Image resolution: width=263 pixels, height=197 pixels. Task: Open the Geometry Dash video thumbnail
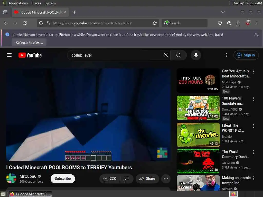[x=198, y=161]
